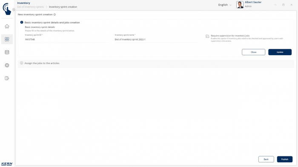Click the KERN logo at bottom left

[x=7, y=164]
